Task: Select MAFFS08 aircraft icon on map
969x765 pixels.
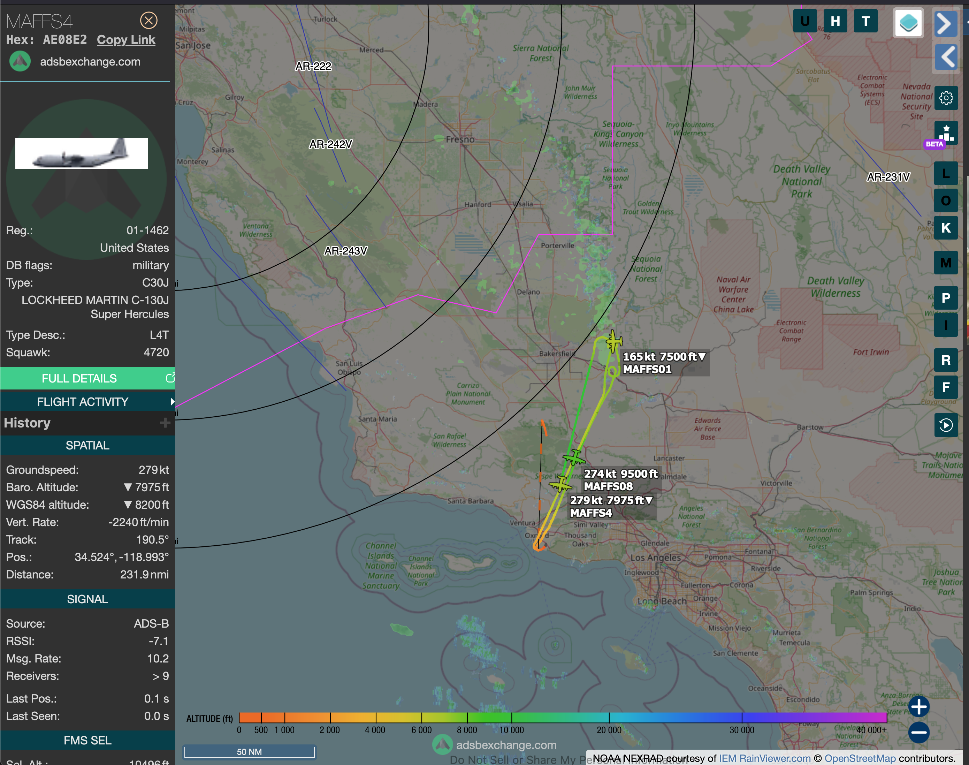Action: click(x=574, y=458)
